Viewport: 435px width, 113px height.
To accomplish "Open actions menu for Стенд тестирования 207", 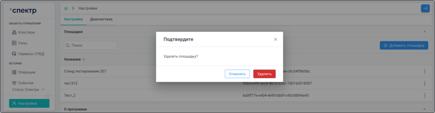I will coord(425,71).
